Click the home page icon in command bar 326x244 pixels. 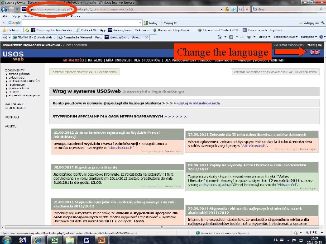tap(220, 37)
